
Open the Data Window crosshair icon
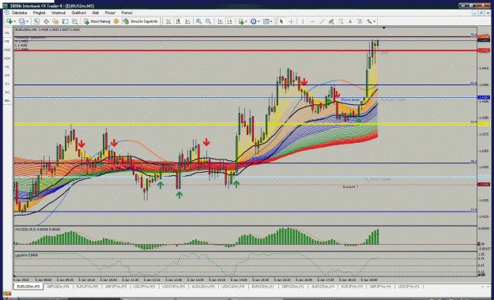tap(46, 21)
